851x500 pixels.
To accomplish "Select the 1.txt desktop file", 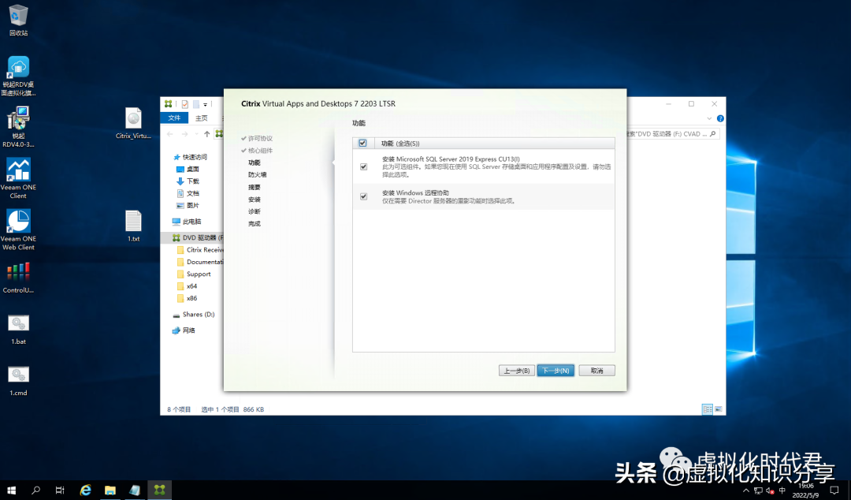I will point(133,226).
